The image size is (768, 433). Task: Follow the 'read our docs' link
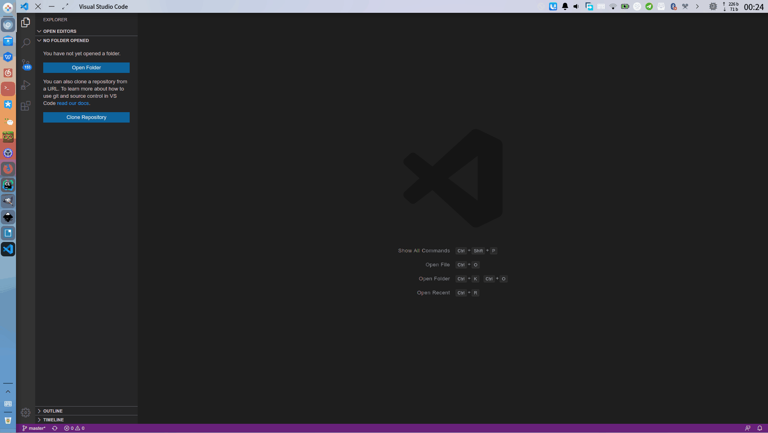click(73, 103)
